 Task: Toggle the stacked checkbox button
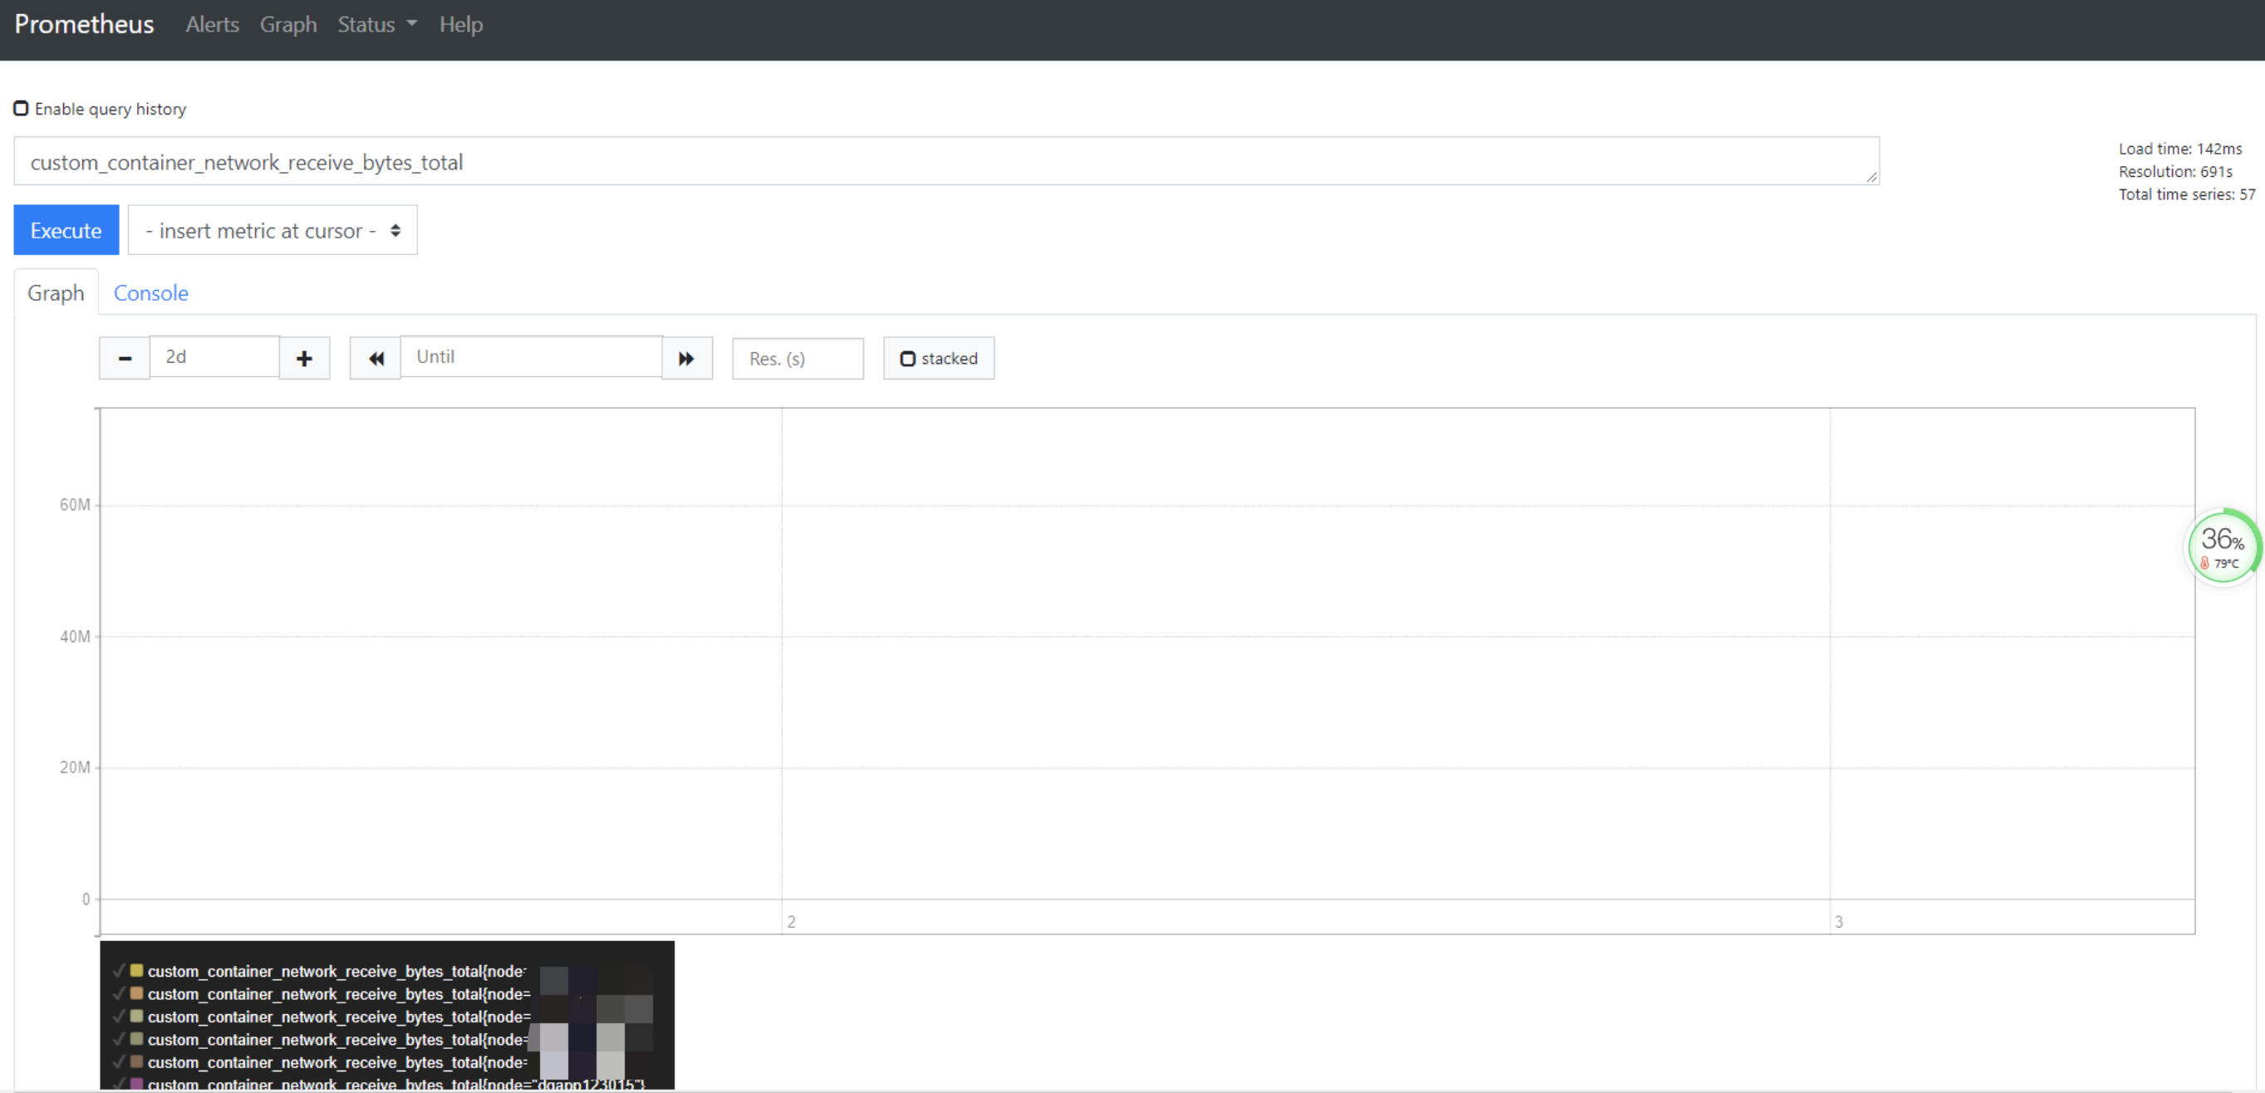coord(938,359)
